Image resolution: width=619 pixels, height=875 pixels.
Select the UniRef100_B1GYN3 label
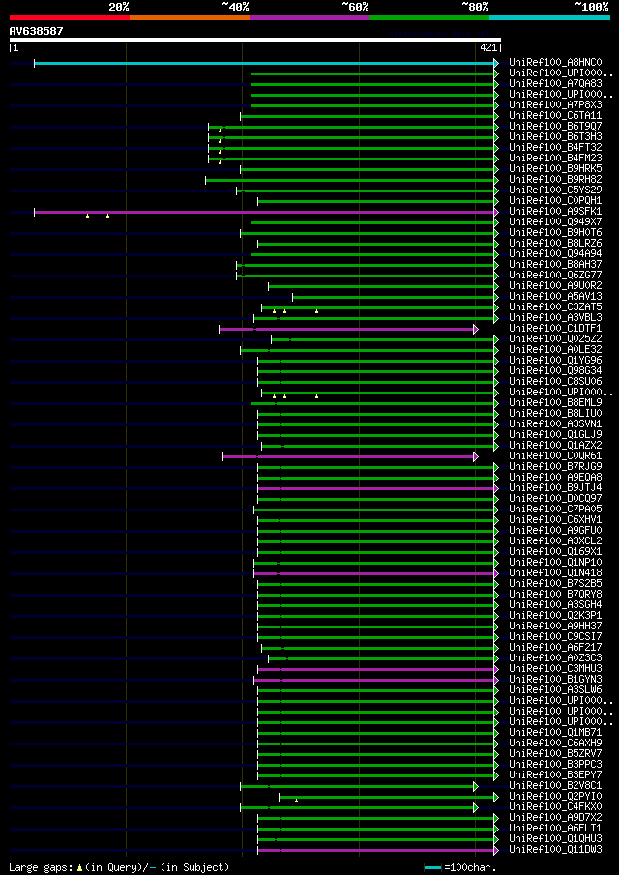pos(555,679)
